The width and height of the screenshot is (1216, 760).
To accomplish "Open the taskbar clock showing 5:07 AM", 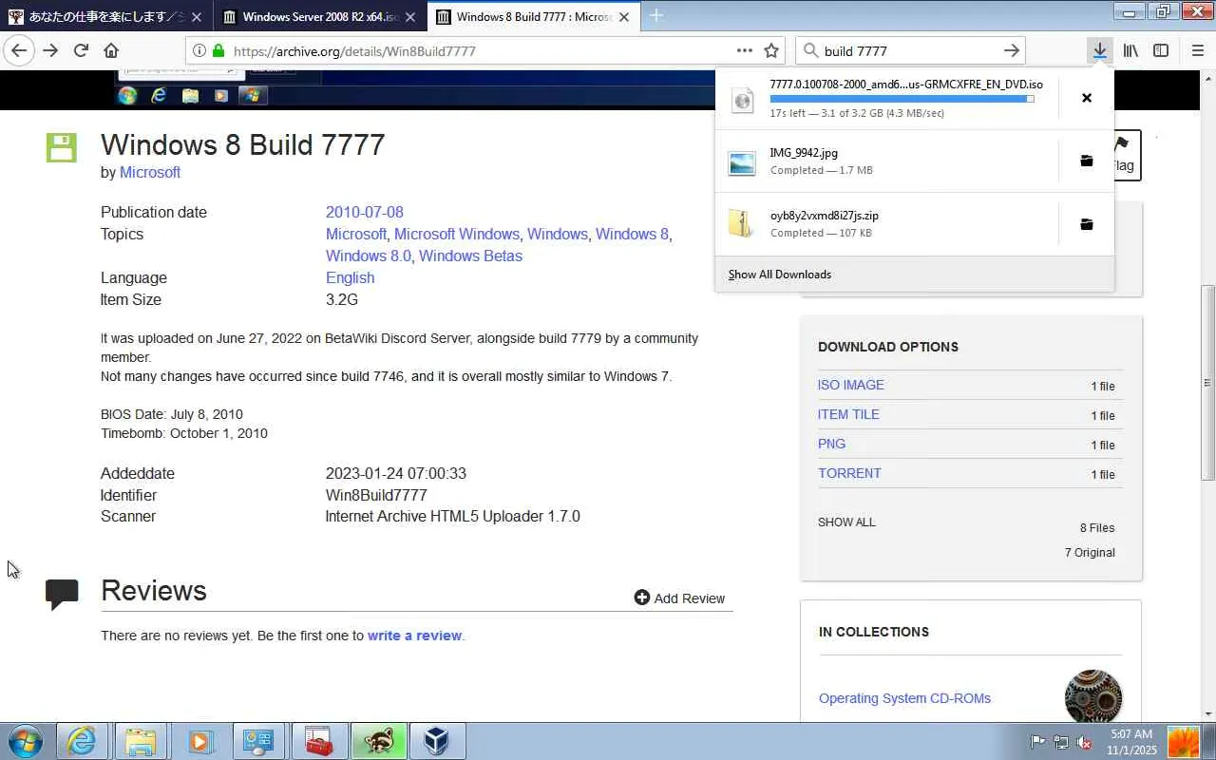I will pyautogui.click(x=1130, y=742).
